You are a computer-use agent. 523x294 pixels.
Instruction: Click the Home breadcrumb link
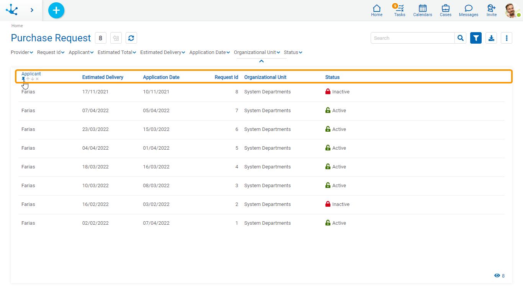[17, 26]
